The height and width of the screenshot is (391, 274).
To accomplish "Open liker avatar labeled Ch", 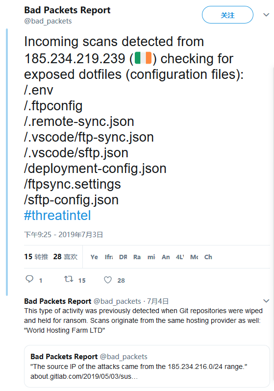I will (x=208, y=257).
